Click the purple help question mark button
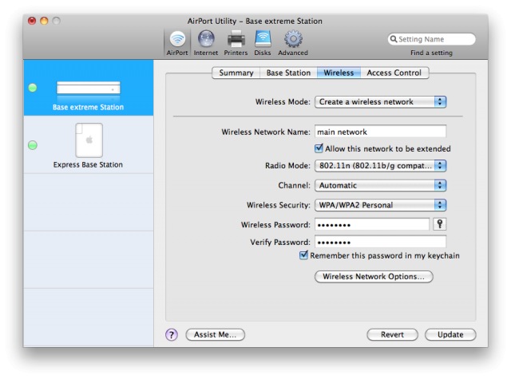Screen dimensions: 511x379 point(172,334)
